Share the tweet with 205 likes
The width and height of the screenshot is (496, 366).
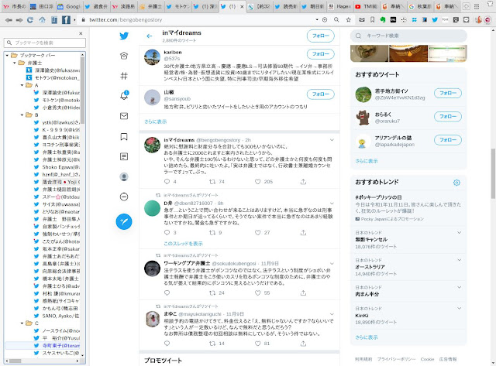tap(303, 182)
